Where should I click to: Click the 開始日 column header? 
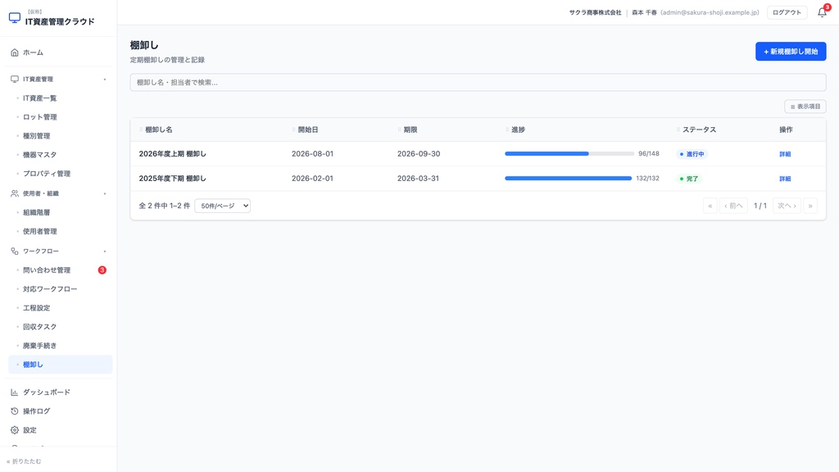[308, 129]
